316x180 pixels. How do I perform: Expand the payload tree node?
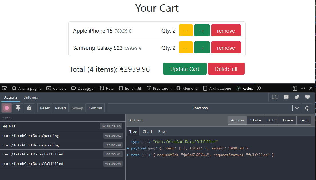pos(128,148)
